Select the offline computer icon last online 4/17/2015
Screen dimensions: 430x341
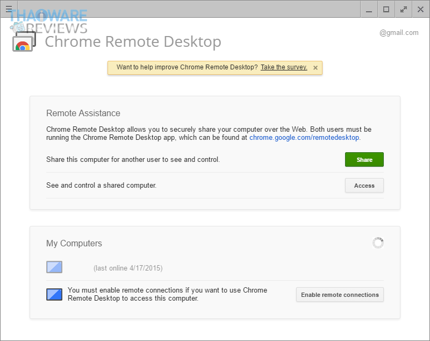(54, 267)
